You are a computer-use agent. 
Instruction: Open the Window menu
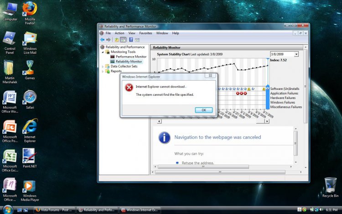click(x=162, y=33)
